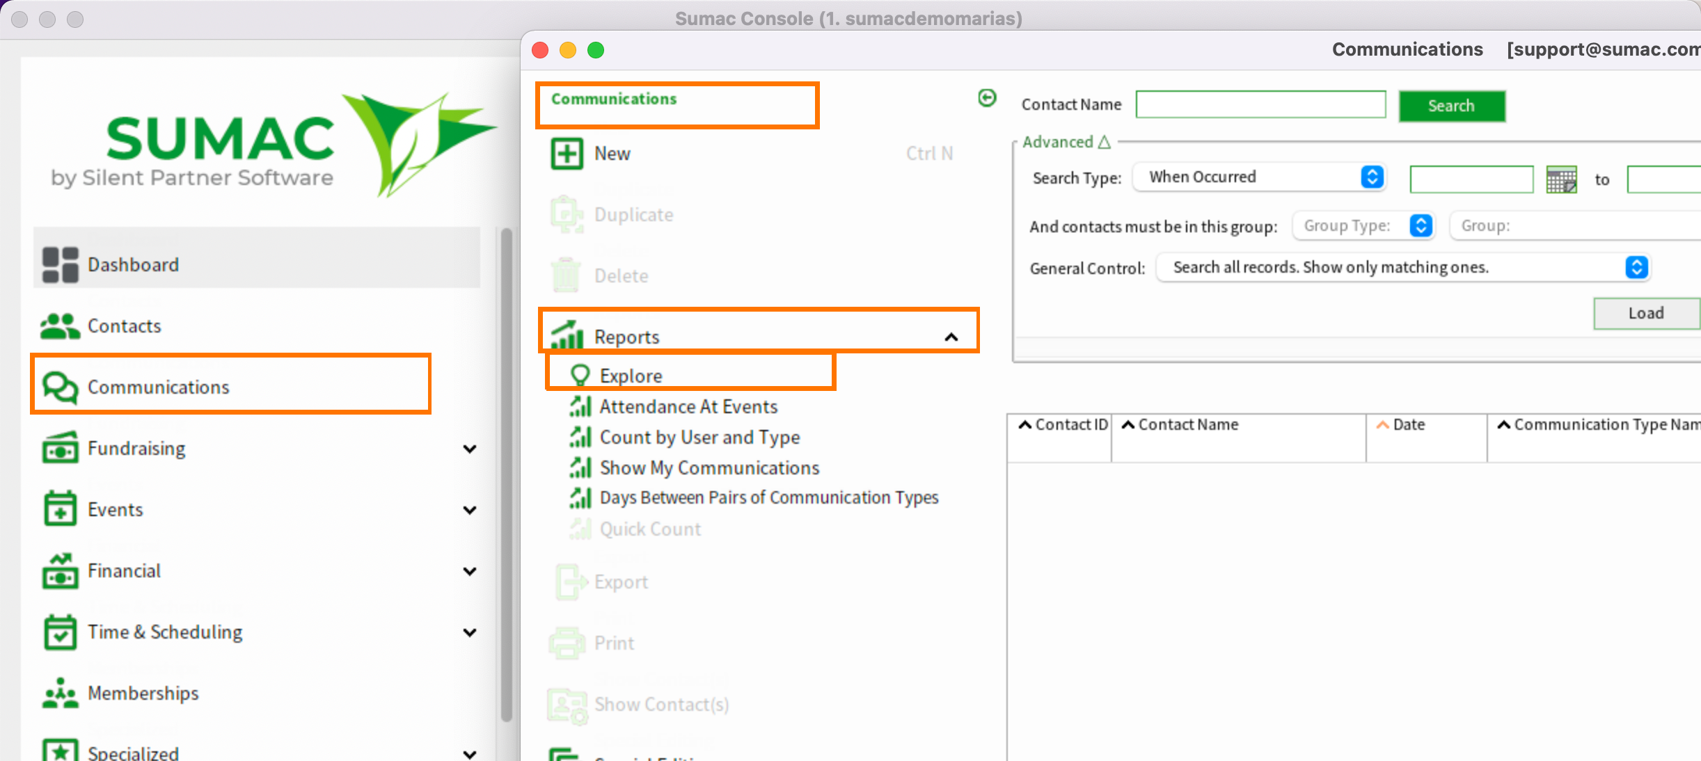1701x761 pixels.
Task: Click the Reports bar chart icon
Action: pos(567,335)
